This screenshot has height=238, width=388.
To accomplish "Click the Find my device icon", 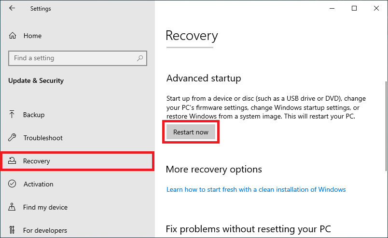I will pyautogui.click(x=13, y=207).
